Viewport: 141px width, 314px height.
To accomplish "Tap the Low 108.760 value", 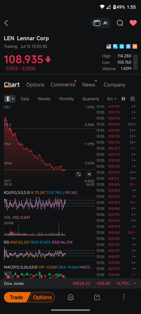I will tap(124, 62).
